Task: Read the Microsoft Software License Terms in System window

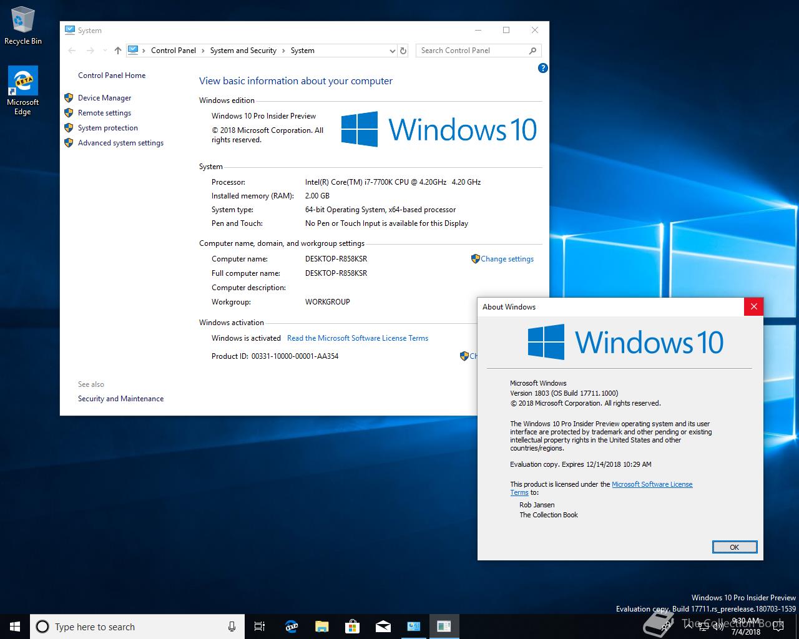Action: [358, 338]
